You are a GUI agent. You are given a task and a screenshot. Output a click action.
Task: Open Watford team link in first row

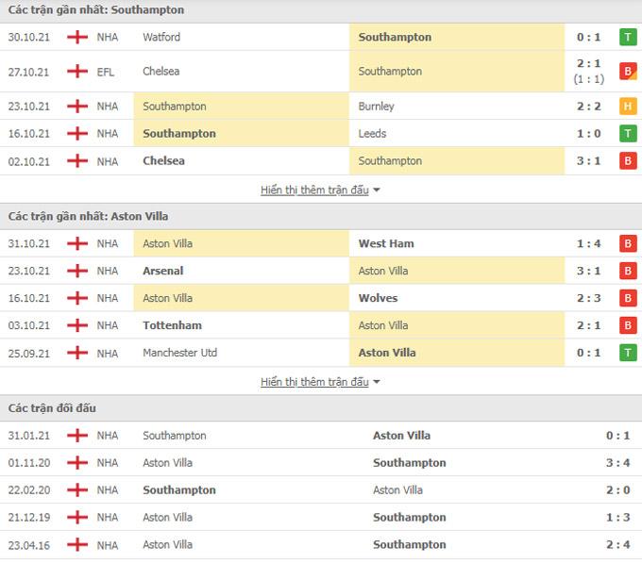161,37
